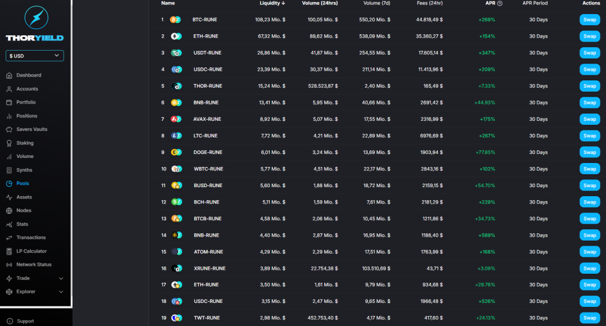Viewport: 606px width, 326px height.
Task: Click the Positions bar chart icon
Action: point(9,116)
